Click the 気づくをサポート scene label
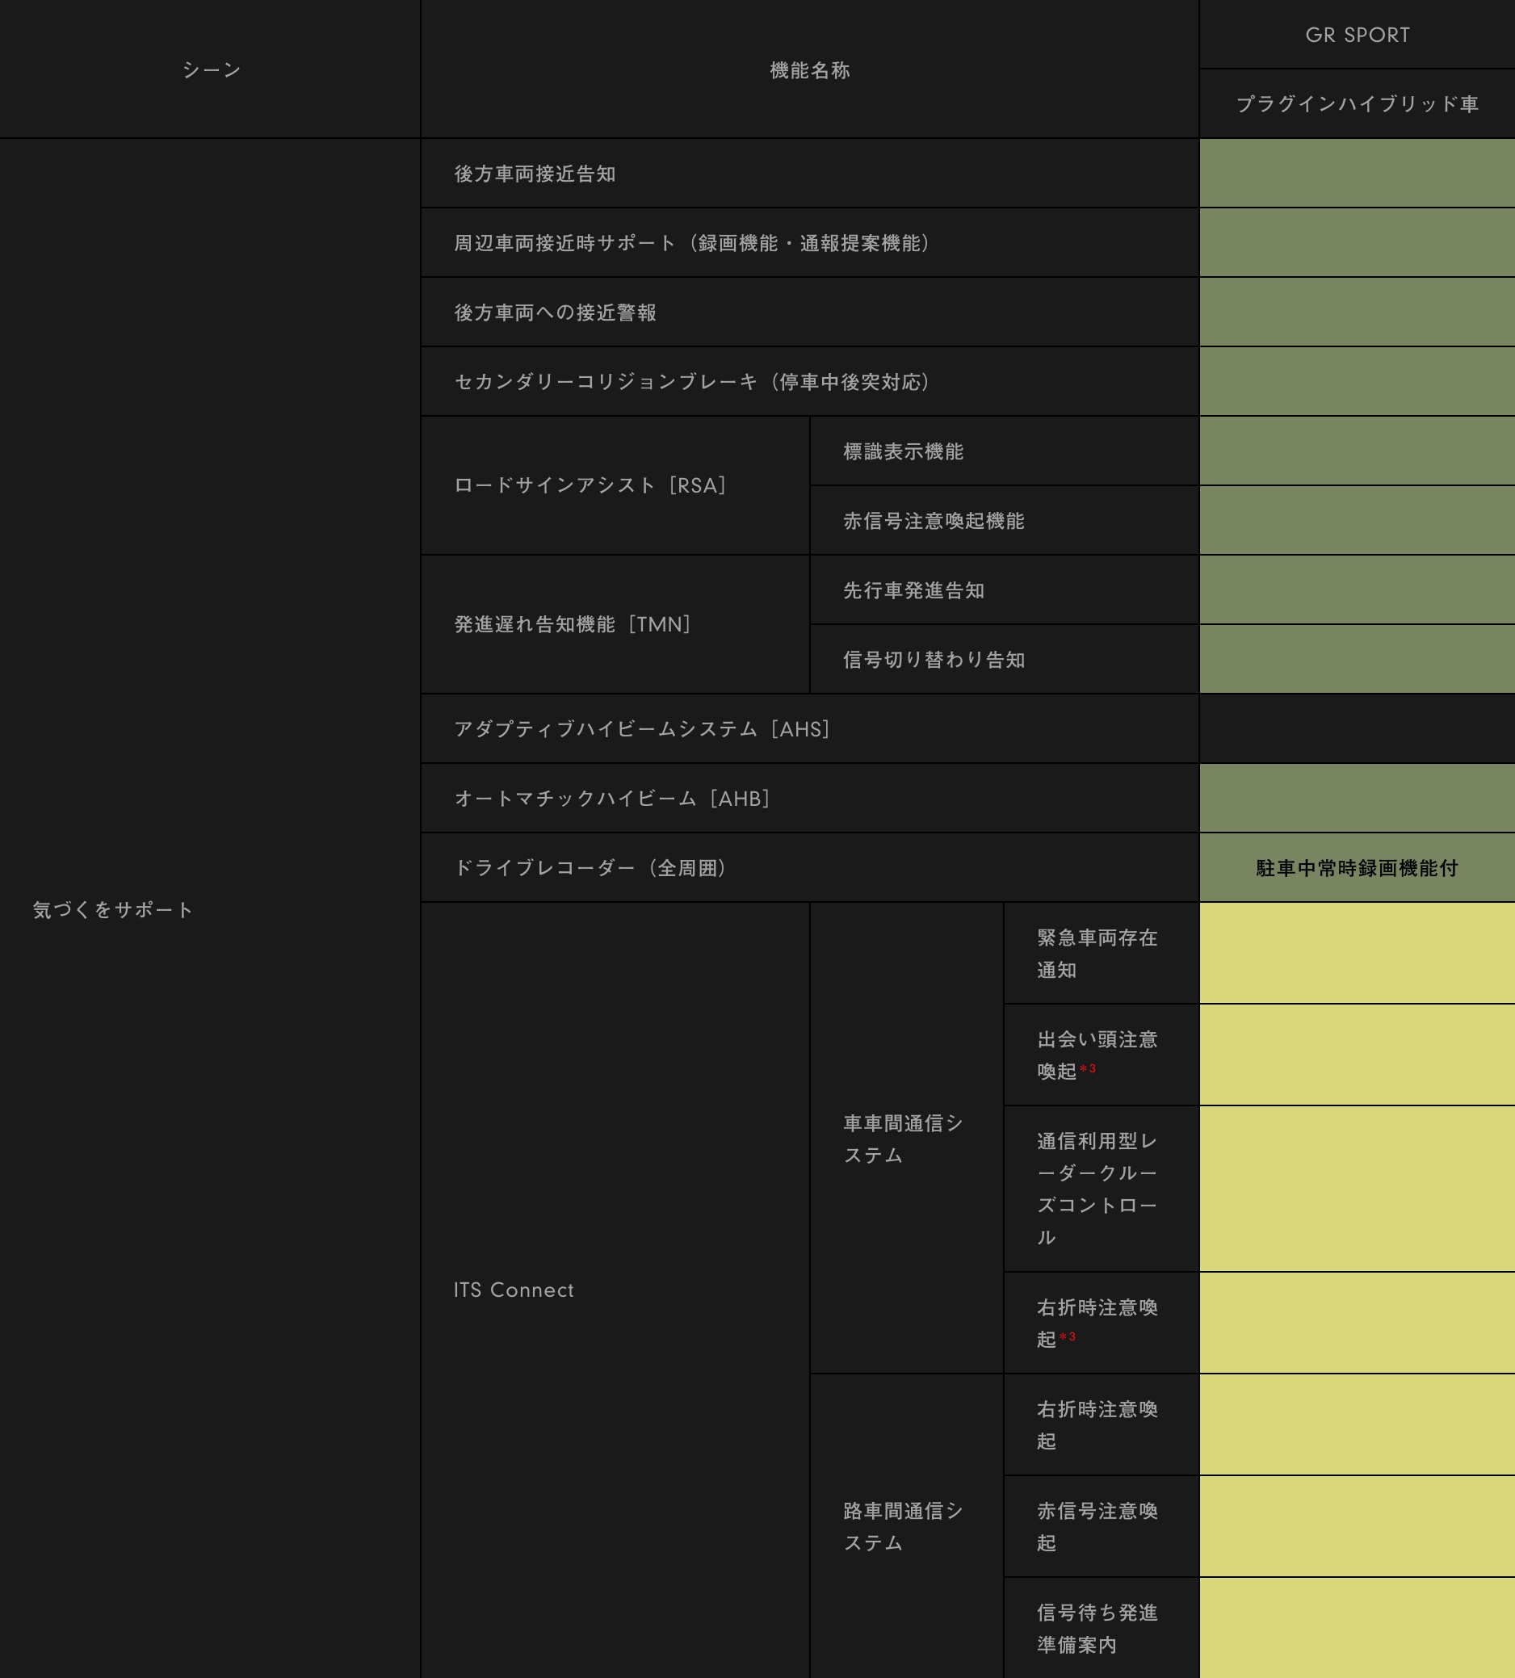This screenshot has height=1678, width=1515. click(112, 910)
